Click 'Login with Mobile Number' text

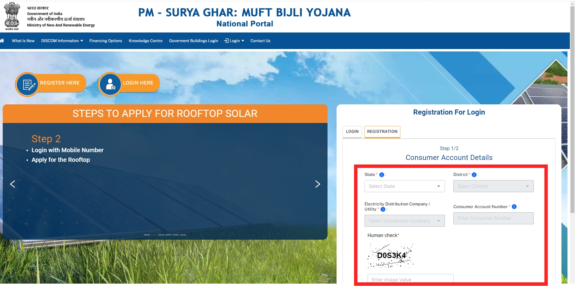tap(67, 150)
